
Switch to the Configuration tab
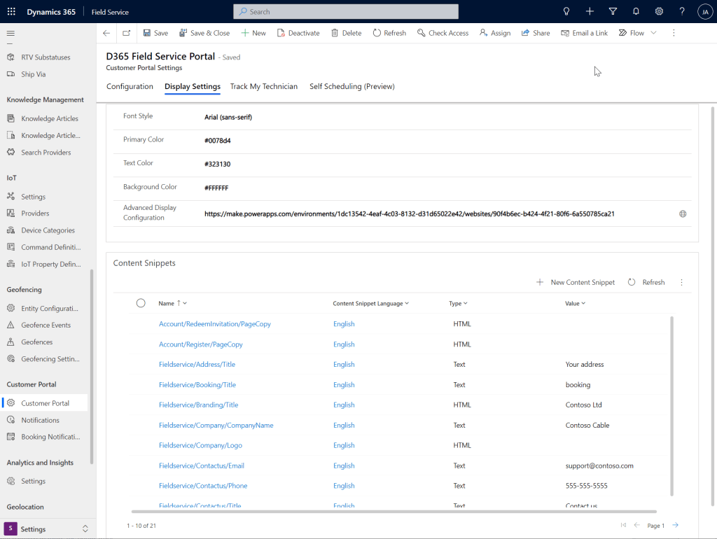tap(130, 87)
